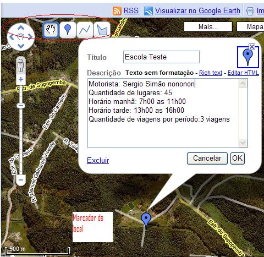Image resolution: width=264 pixels, height=257 pixels.
Task: Change the placemark icon thumbnail
Action: click(x=248, y=57)
